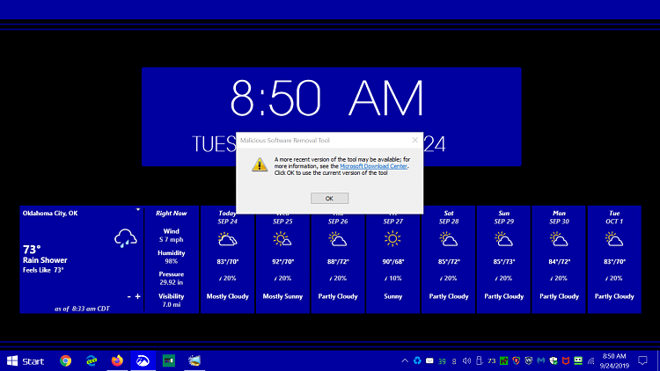This screenshot has width=660, height=371.
Task: Open the Microsoft Download Center link
Action: 373,166
